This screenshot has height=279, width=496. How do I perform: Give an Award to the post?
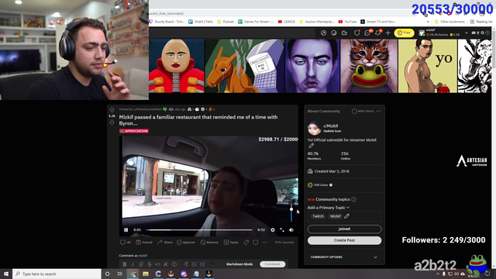click(x=144, y=243)
